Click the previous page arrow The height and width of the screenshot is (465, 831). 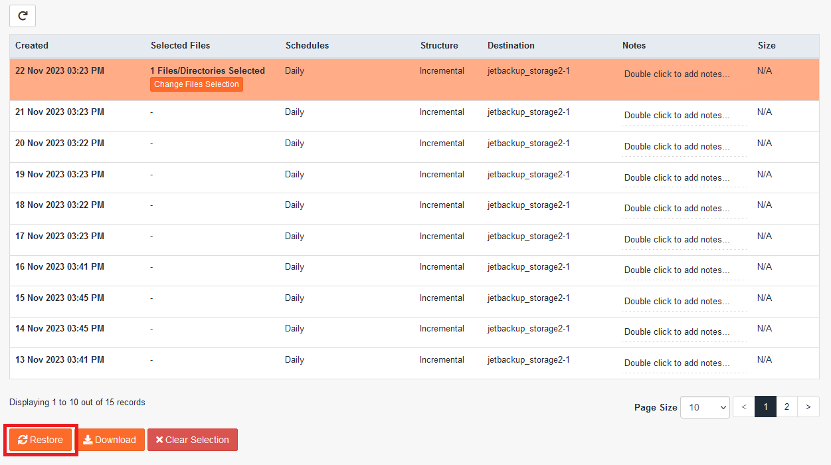point(744,407)
